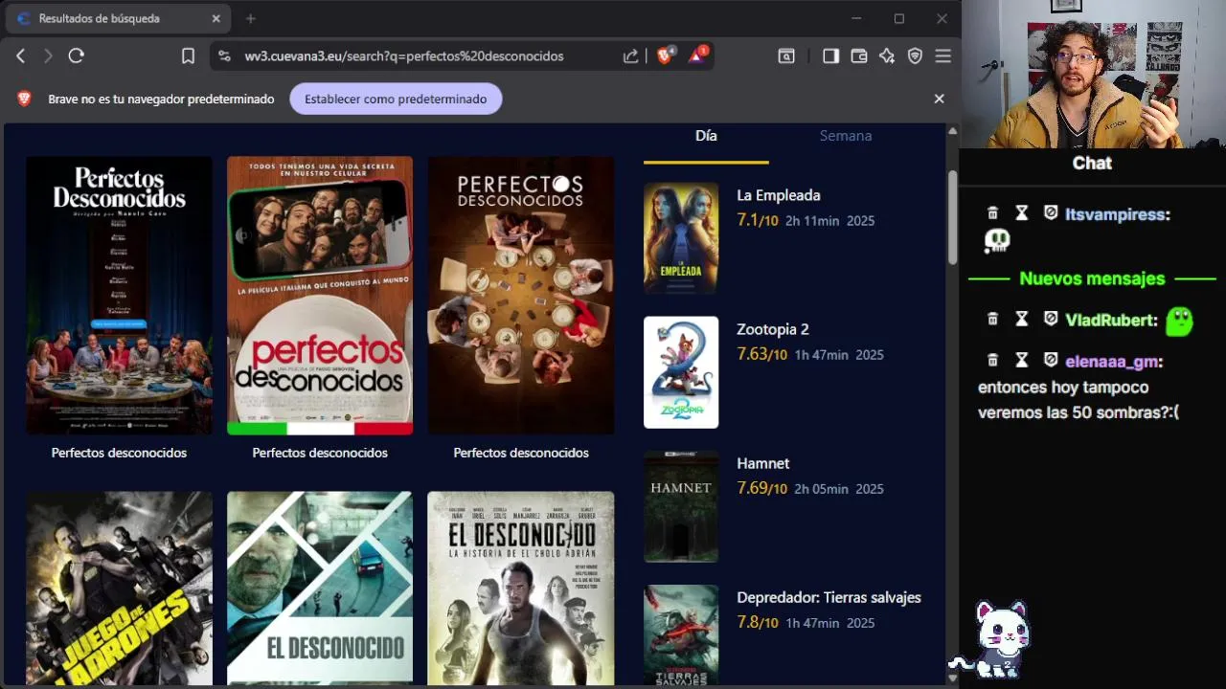Open the Brave Wallet icon
This screenshot has width=1226, height=689.
coord(859,56)
